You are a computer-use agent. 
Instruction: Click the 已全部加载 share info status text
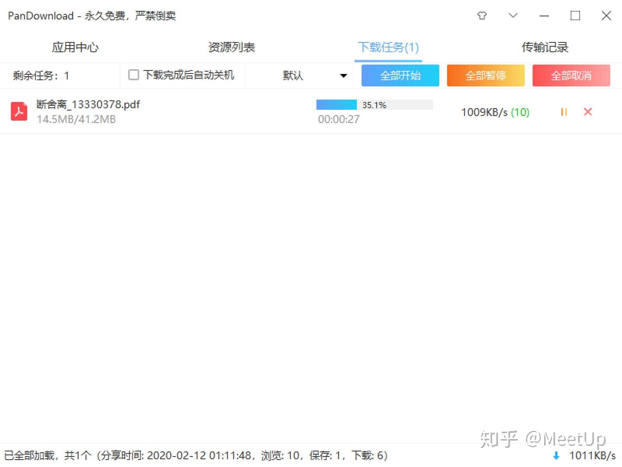click(196, 455)
